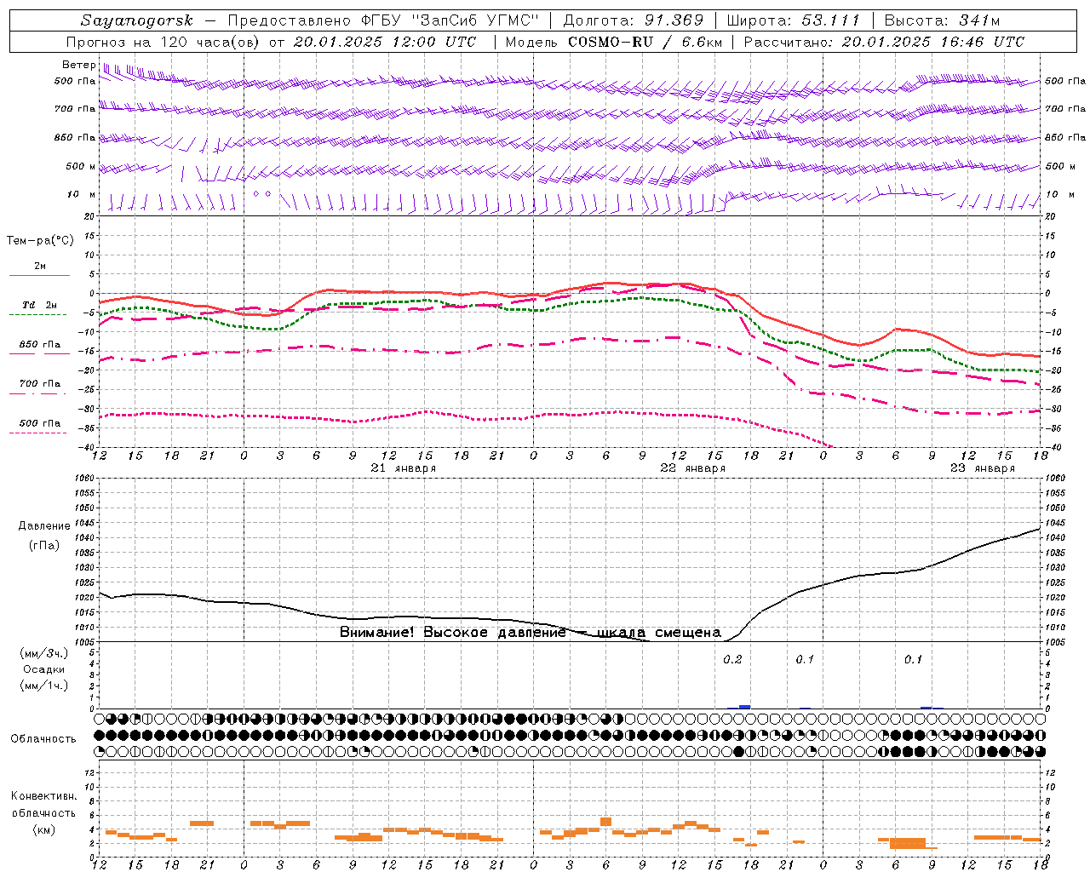Click the '(мм/3ч.)' precipitation unit label

pos(43,653)
